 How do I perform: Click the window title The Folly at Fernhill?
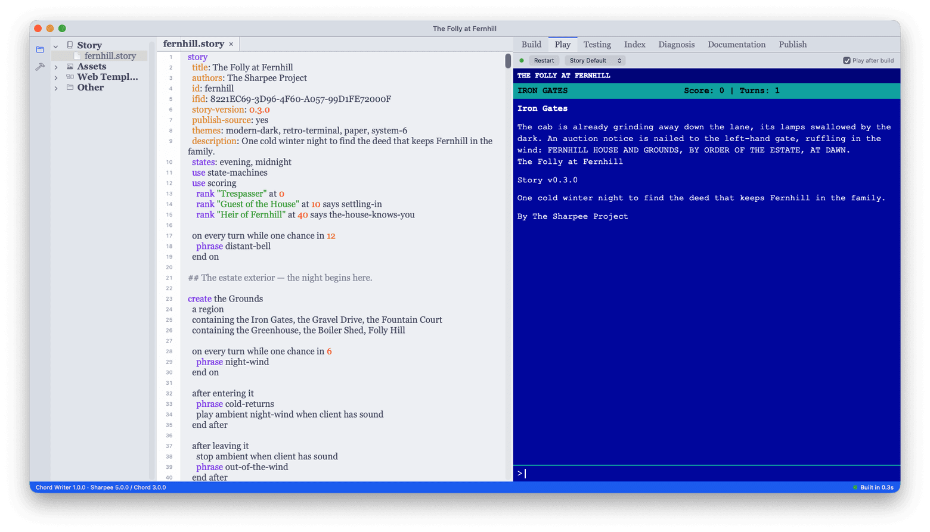click(464, 29)
